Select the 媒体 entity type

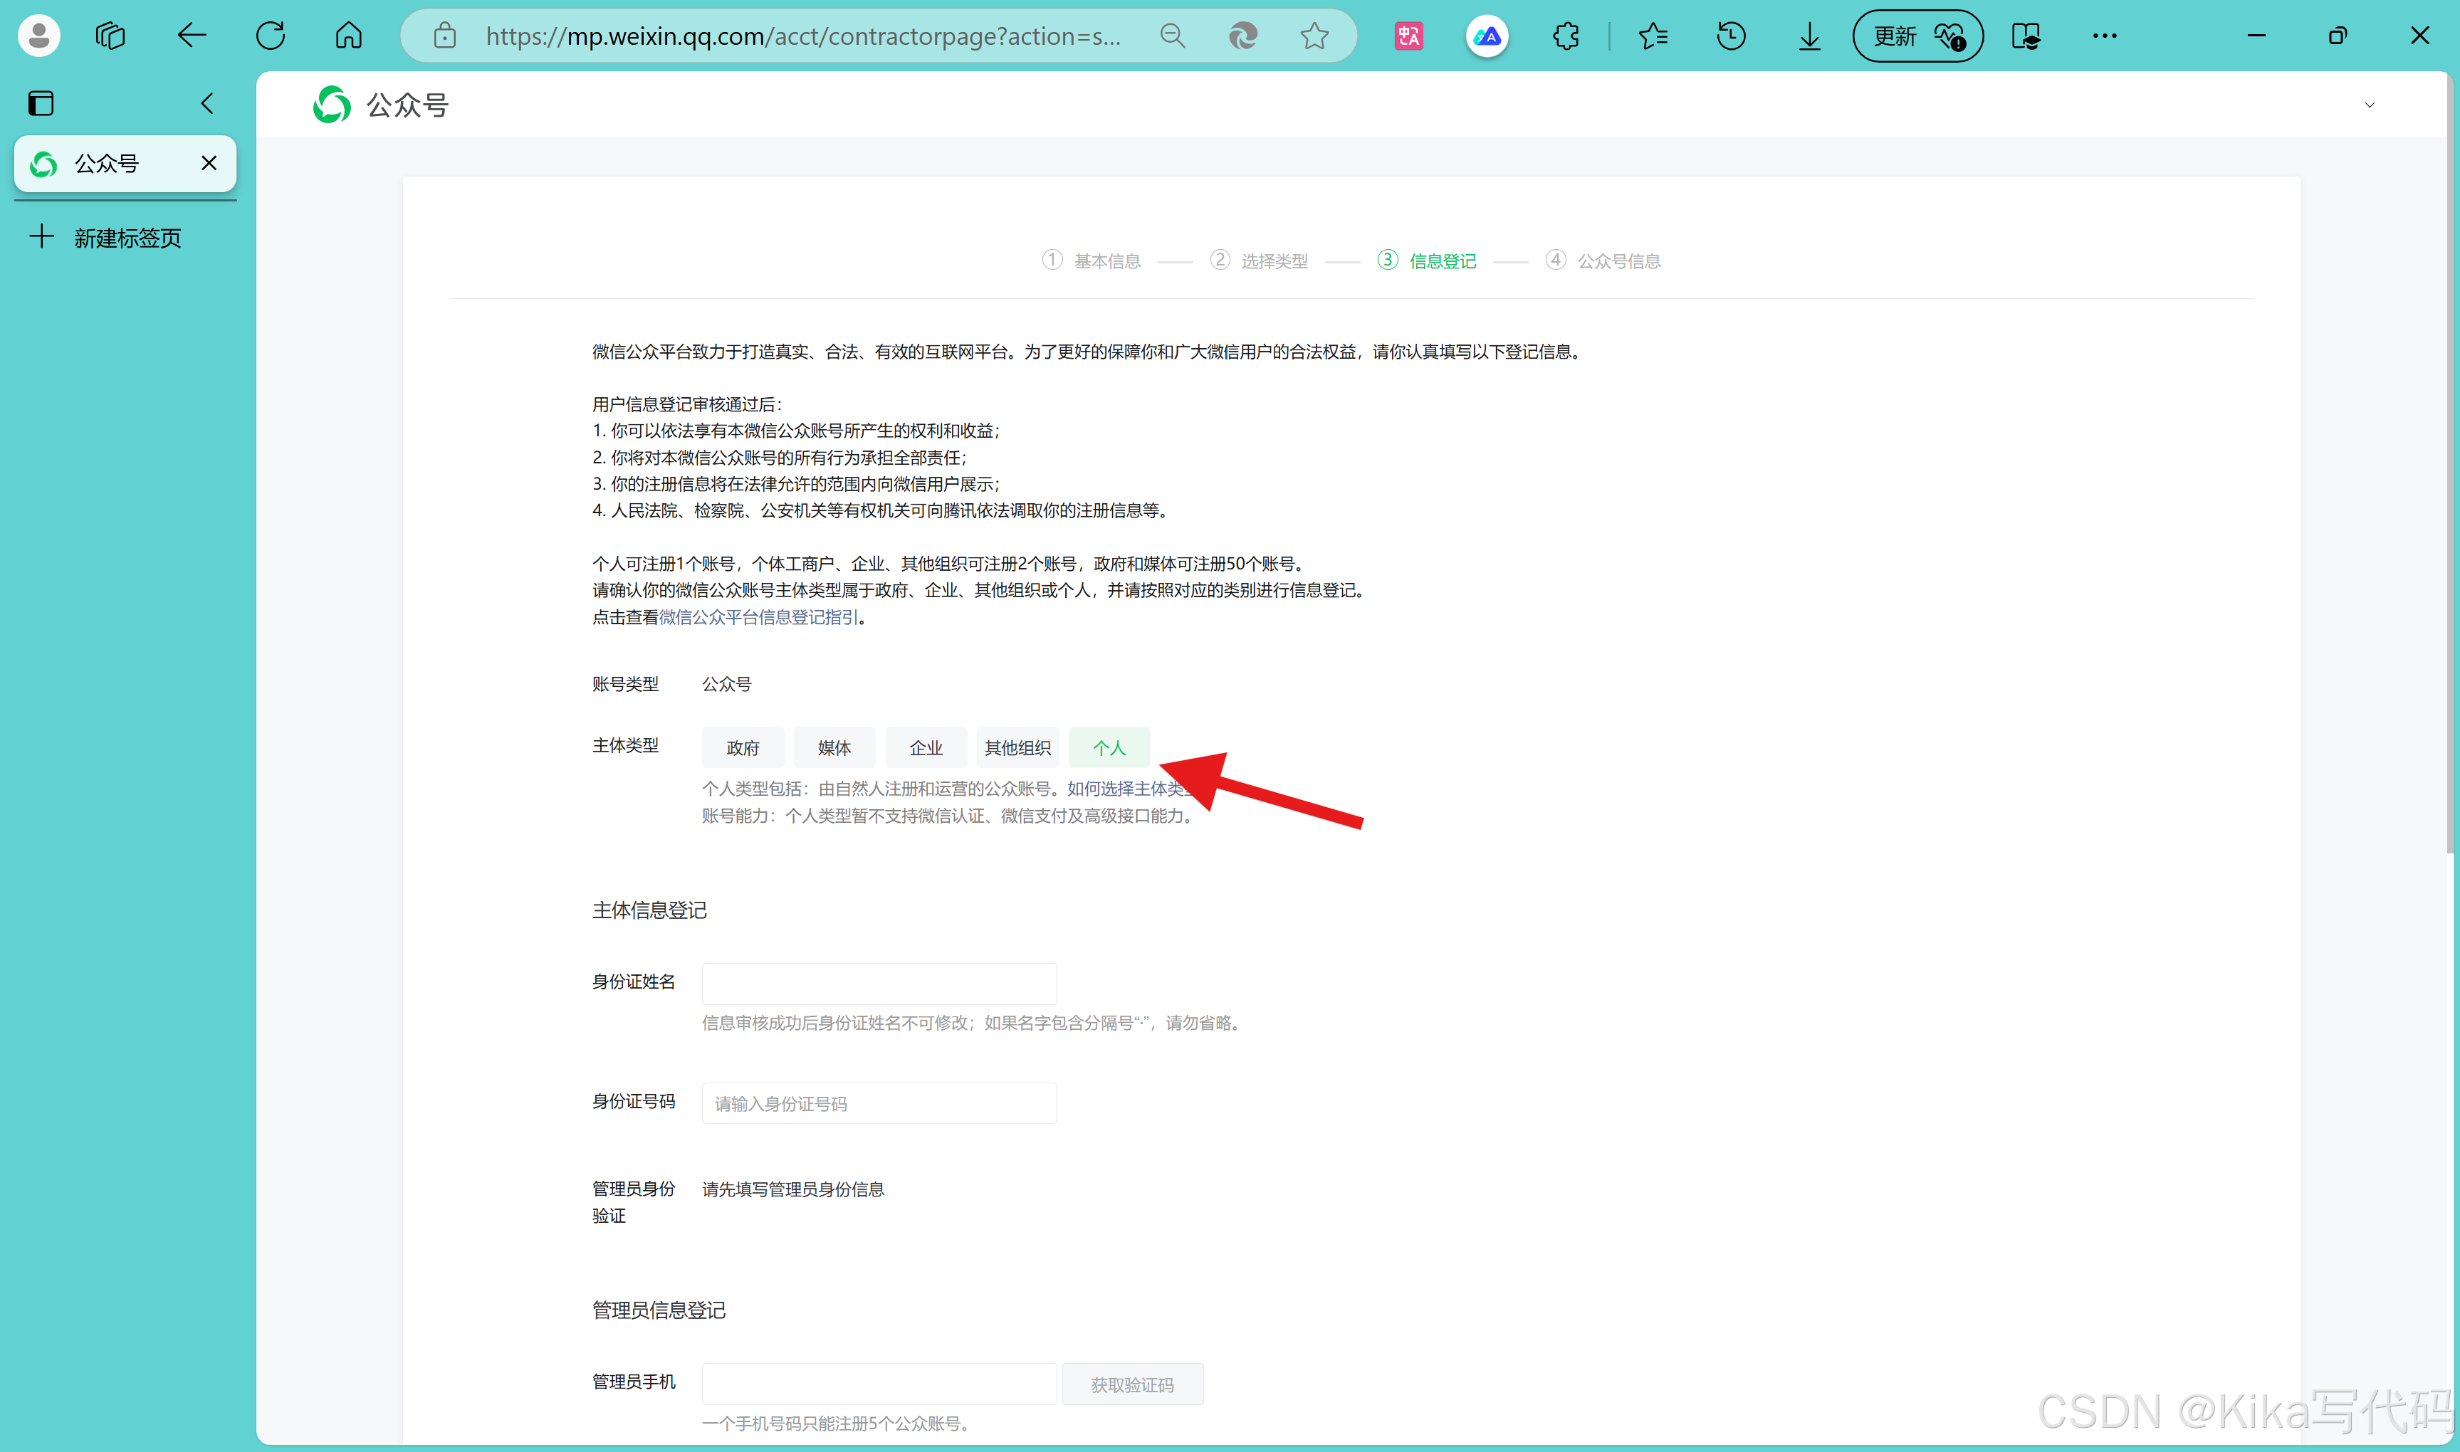coord(834,747)
